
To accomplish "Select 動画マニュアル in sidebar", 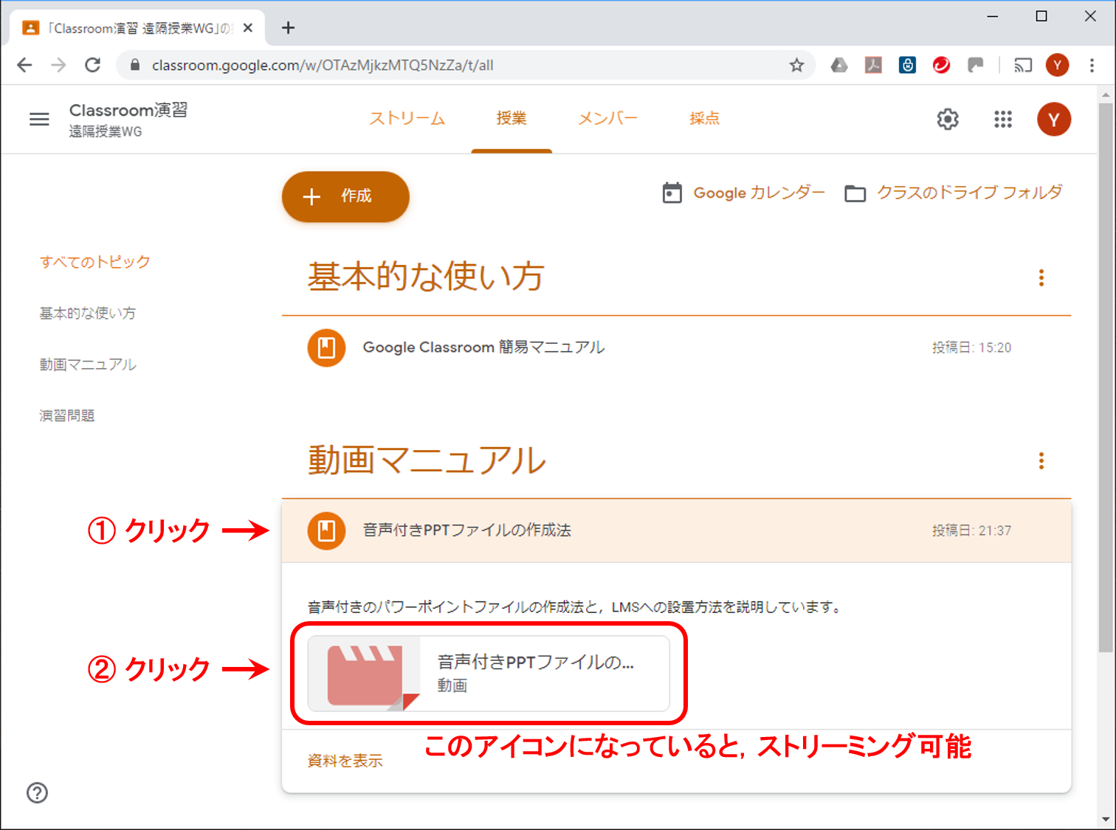I will (88, 364).
